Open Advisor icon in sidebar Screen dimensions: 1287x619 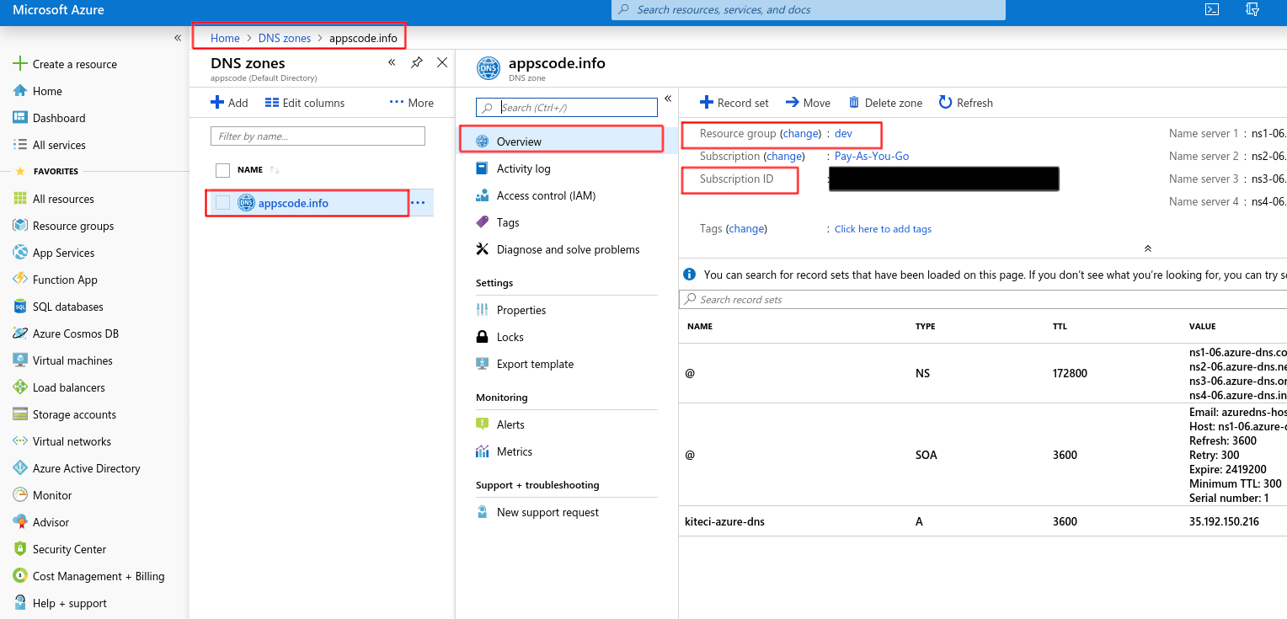[20, 522]
